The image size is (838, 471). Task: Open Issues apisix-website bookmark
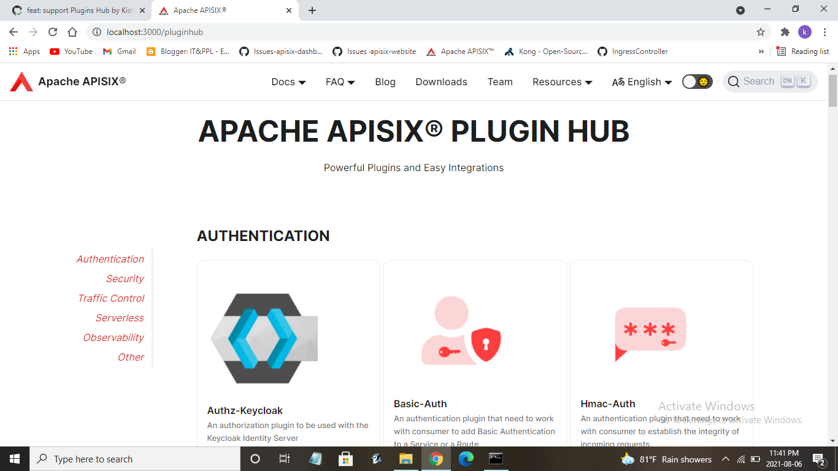pos(374,52)
